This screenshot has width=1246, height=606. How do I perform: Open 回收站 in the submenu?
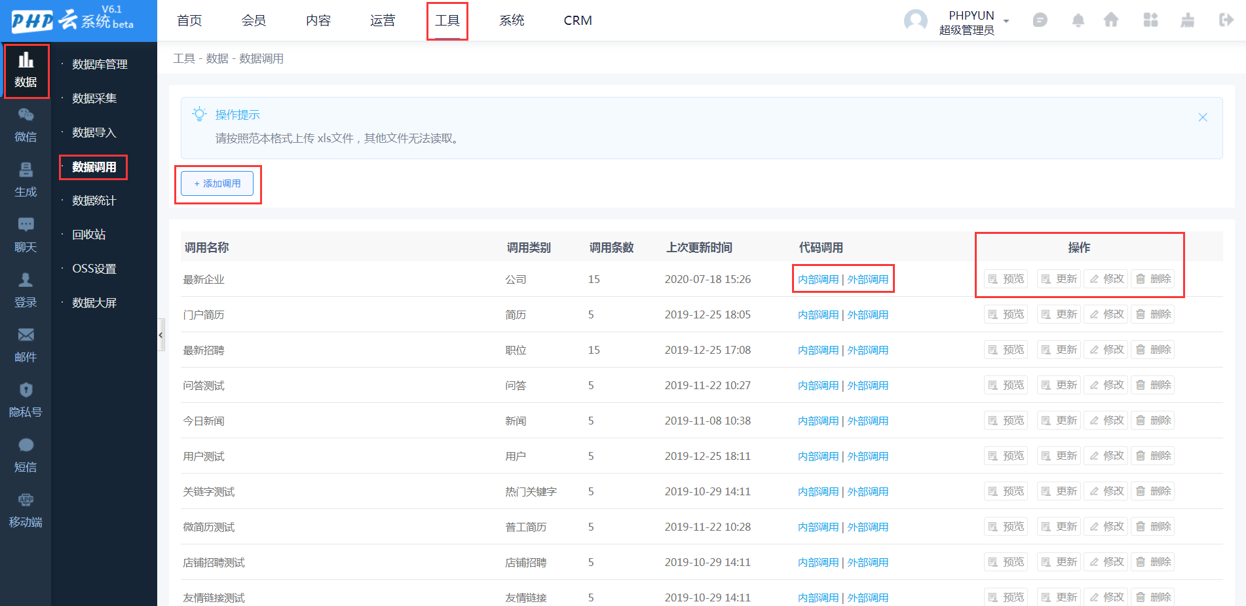click(x=89, y=235)
